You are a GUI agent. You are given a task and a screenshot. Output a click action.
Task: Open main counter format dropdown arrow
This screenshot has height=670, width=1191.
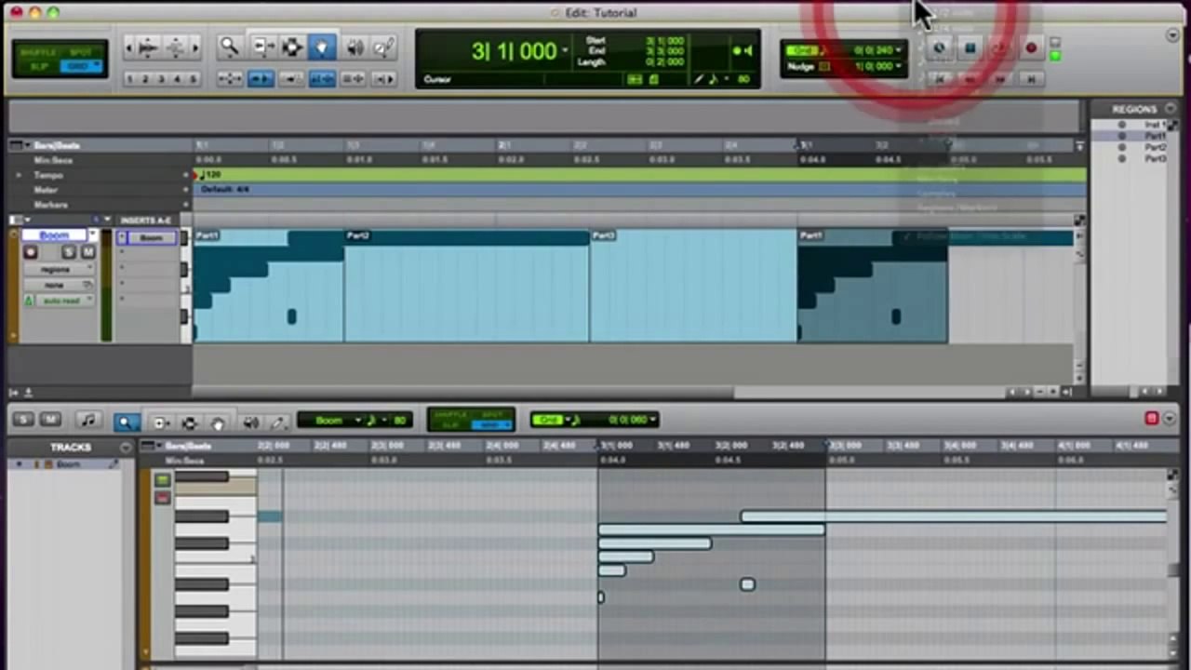click(565, 51)
